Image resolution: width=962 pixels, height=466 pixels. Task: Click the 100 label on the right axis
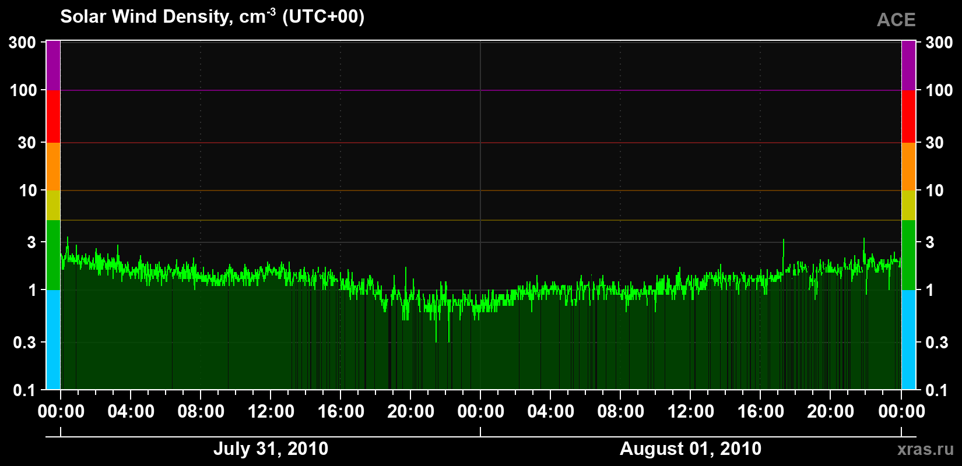tap(939, 90)
